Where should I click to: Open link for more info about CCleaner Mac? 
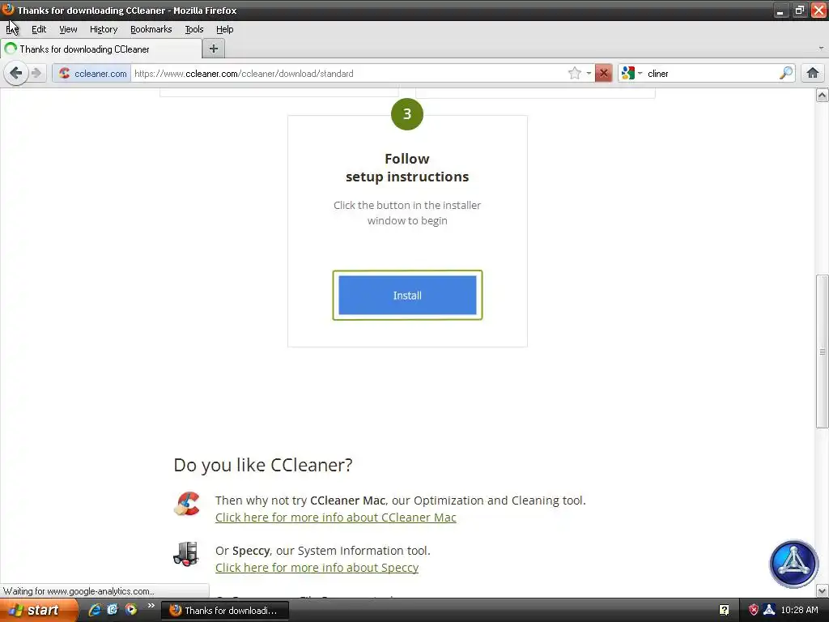336,518
